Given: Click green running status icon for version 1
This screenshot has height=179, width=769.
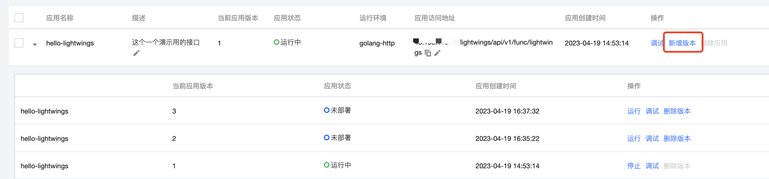Looking at the screenshot, I should pyautogui.click(x=327, y=165).
